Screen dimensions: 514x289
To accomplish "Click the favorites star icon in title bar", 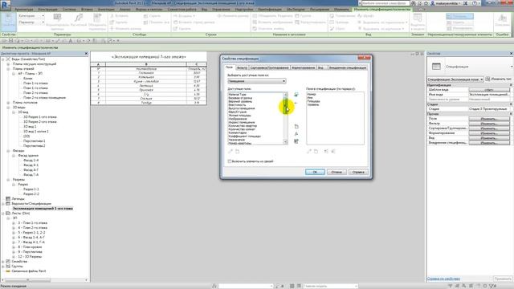I will tap(426, 3).
